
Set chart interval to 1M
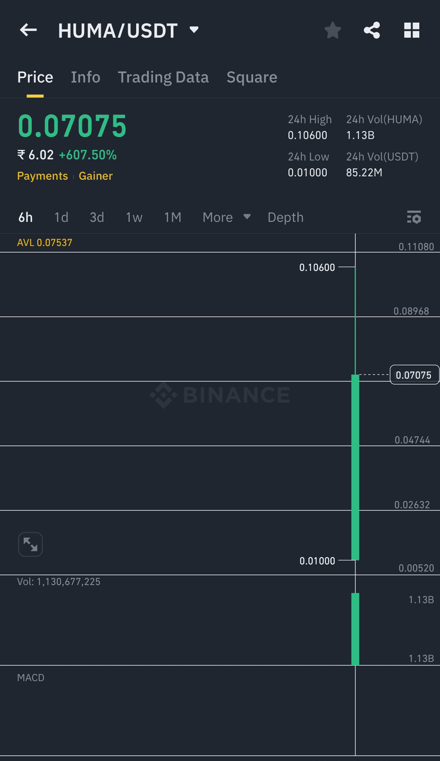coord(173,217)
